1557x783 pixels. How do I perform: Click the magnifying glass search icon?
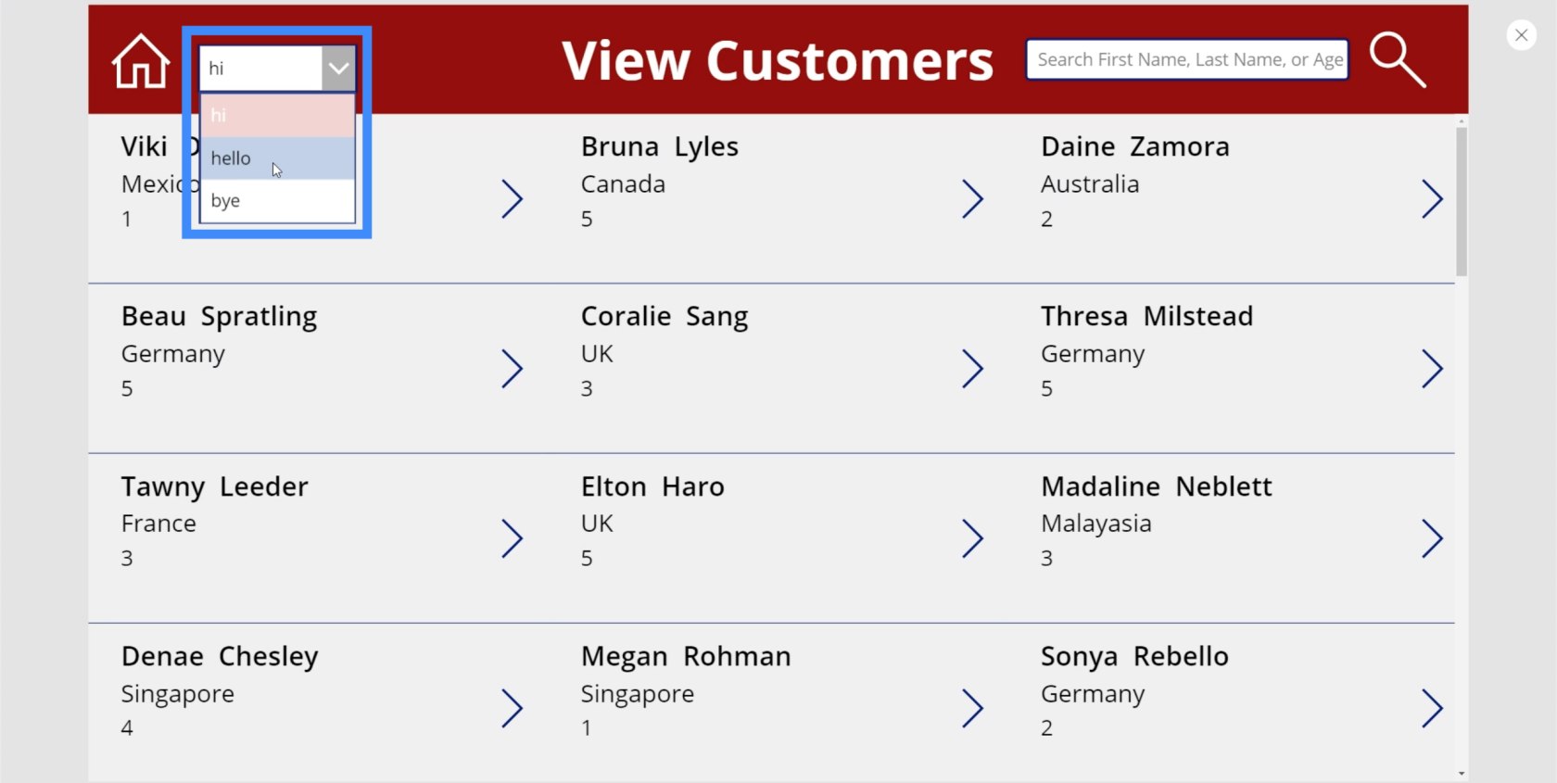click(x=1398, y=60)
